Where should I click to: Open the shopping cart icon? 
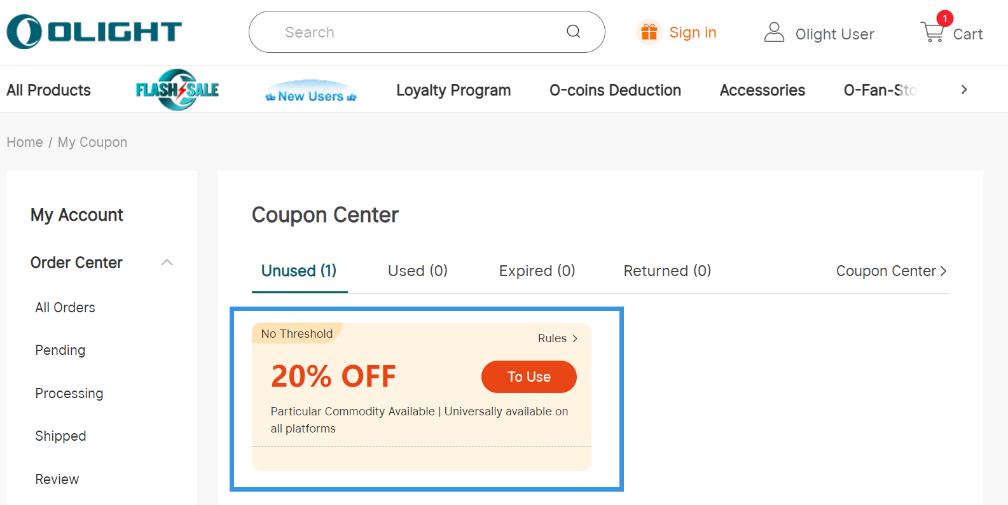point(932,31)
